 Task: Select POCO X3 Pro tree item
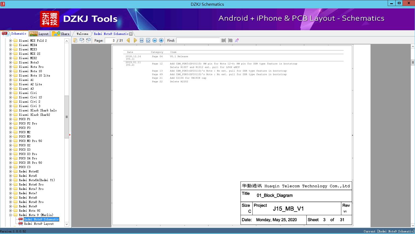[x=28, y=154]
